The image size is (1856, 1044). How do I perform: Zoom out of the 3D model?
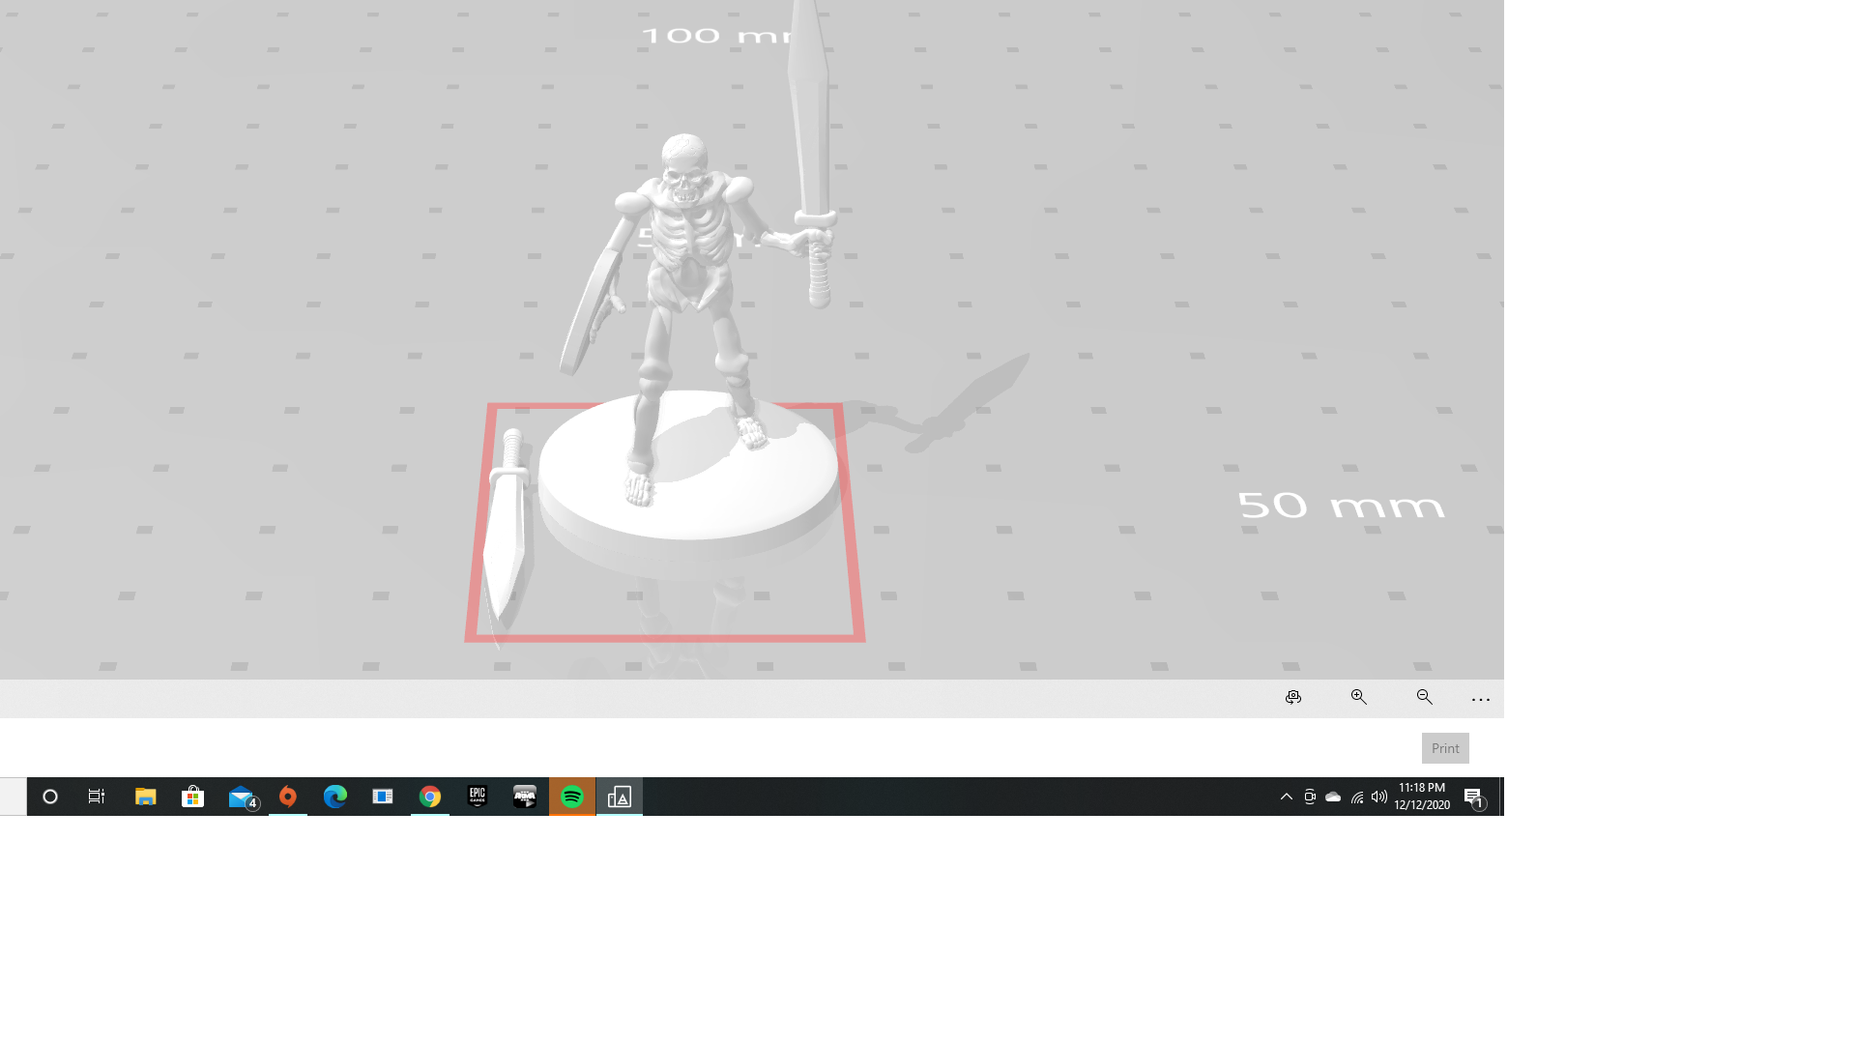point(1424,697)
